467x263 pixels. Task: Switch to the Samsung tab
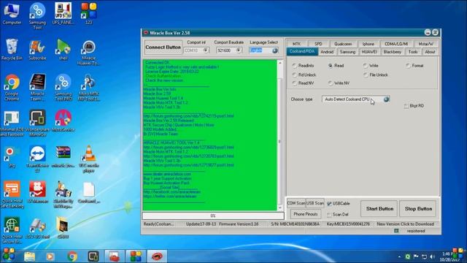pos(347,52)
